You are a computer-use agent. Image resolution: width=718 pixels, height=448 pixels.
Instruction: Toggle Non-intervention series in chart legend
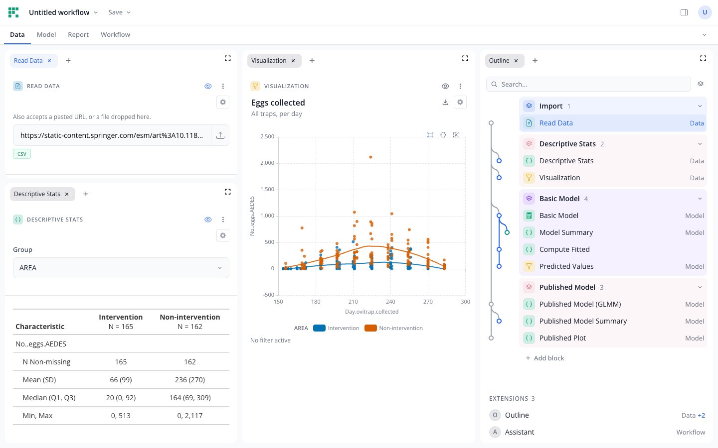coord(394,328)
